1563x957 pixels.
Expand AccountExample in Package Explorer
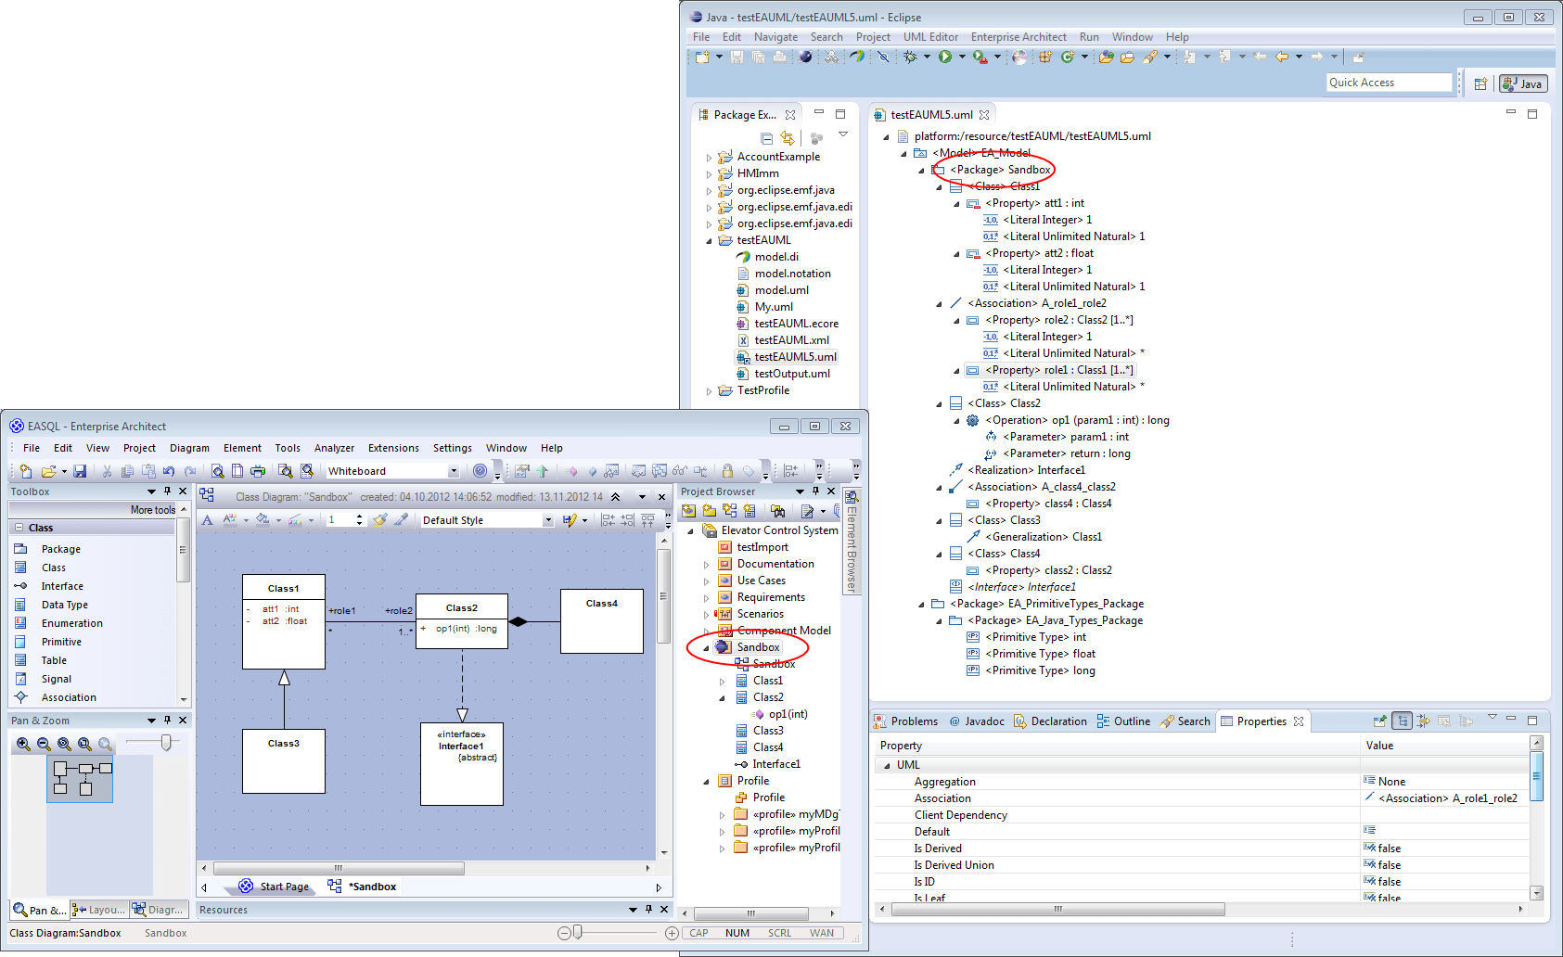(x=710, y=158)
